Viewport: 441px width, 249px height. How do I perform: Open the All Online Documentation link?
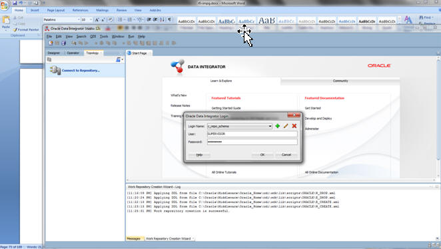pos(322,172)
